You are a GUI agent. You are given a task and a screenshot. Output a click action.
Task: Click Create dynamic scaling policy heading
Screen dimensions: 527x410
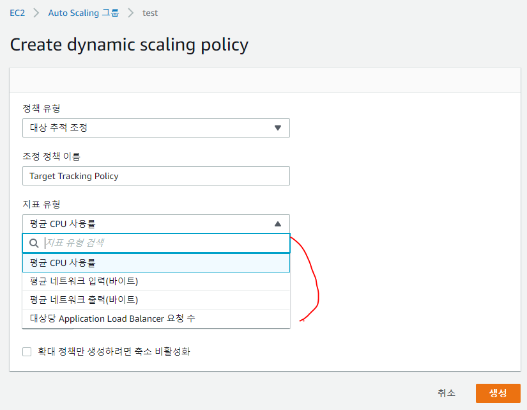(x=129, y=45)
